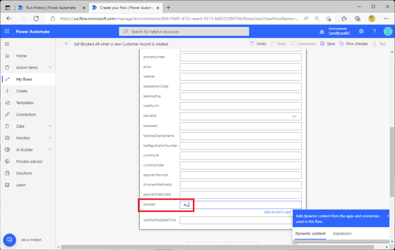Click the flow name title text

(x=121, y=44)
